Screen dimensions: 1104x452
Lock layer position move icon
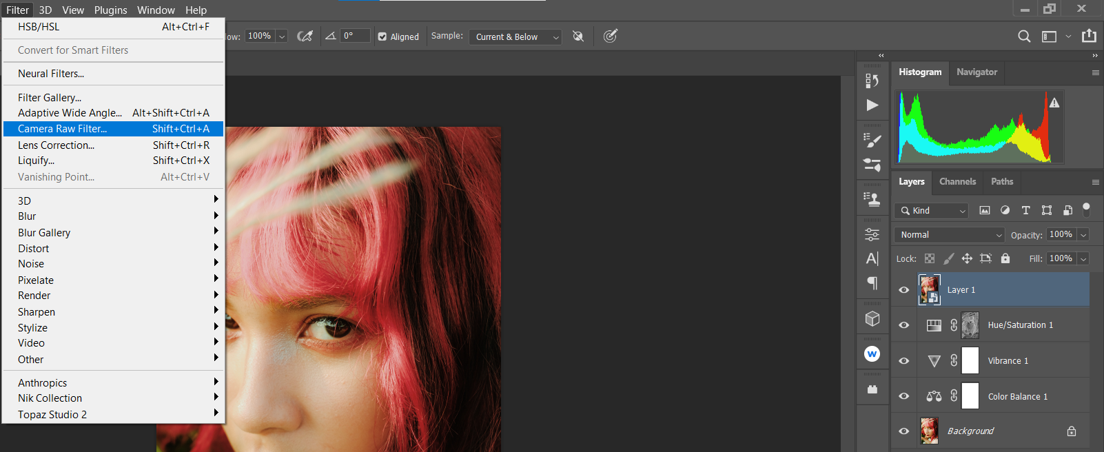pos(967,258)
